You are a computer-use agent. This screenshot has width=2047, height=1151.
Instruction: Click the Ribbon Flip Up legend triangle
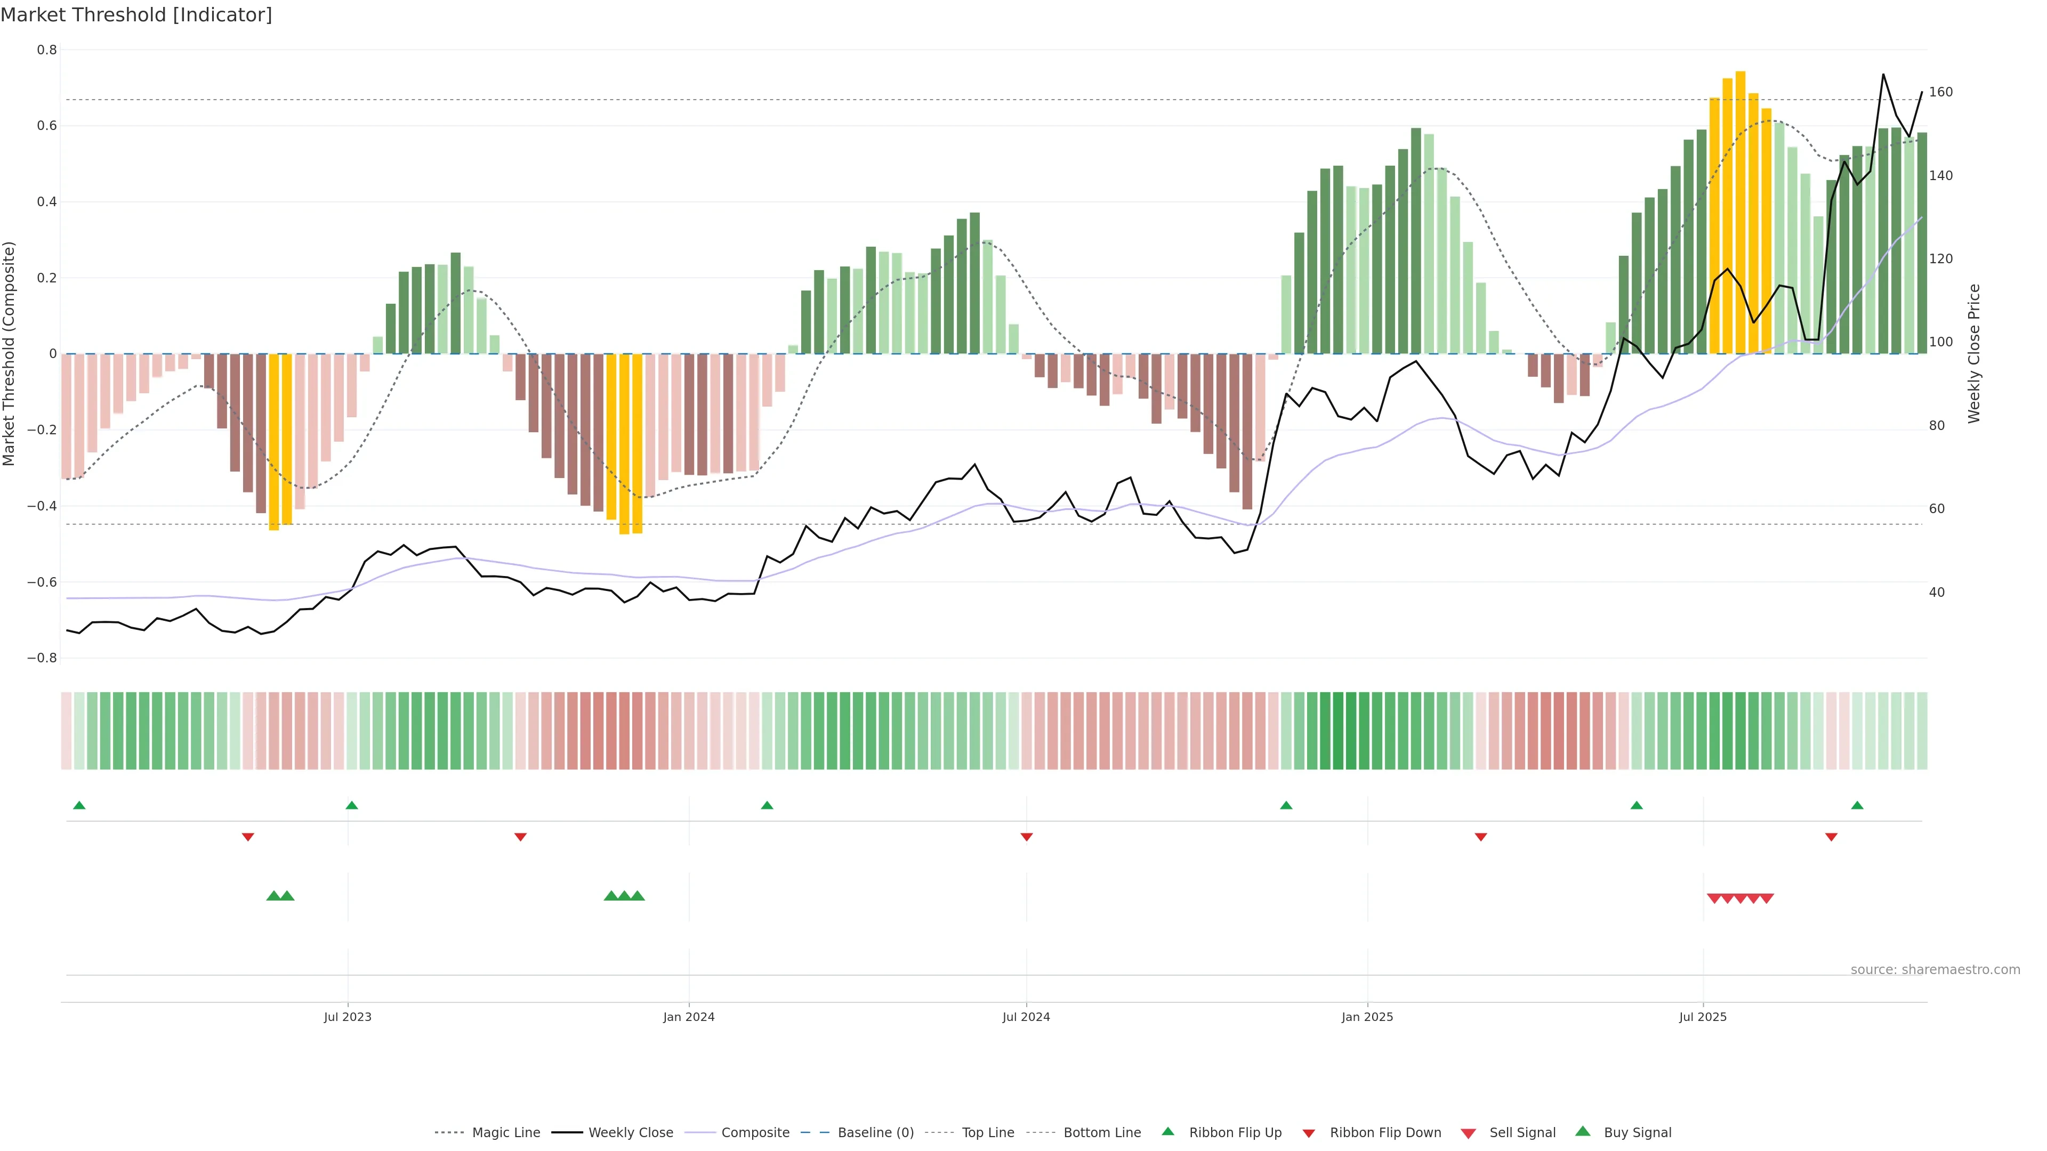point(1167,1131)
